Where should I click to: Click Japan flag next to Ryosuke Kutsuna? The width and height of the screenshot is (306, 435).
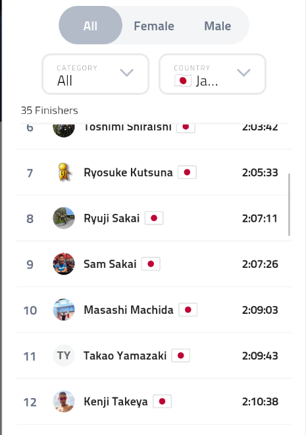coord(187,172)
